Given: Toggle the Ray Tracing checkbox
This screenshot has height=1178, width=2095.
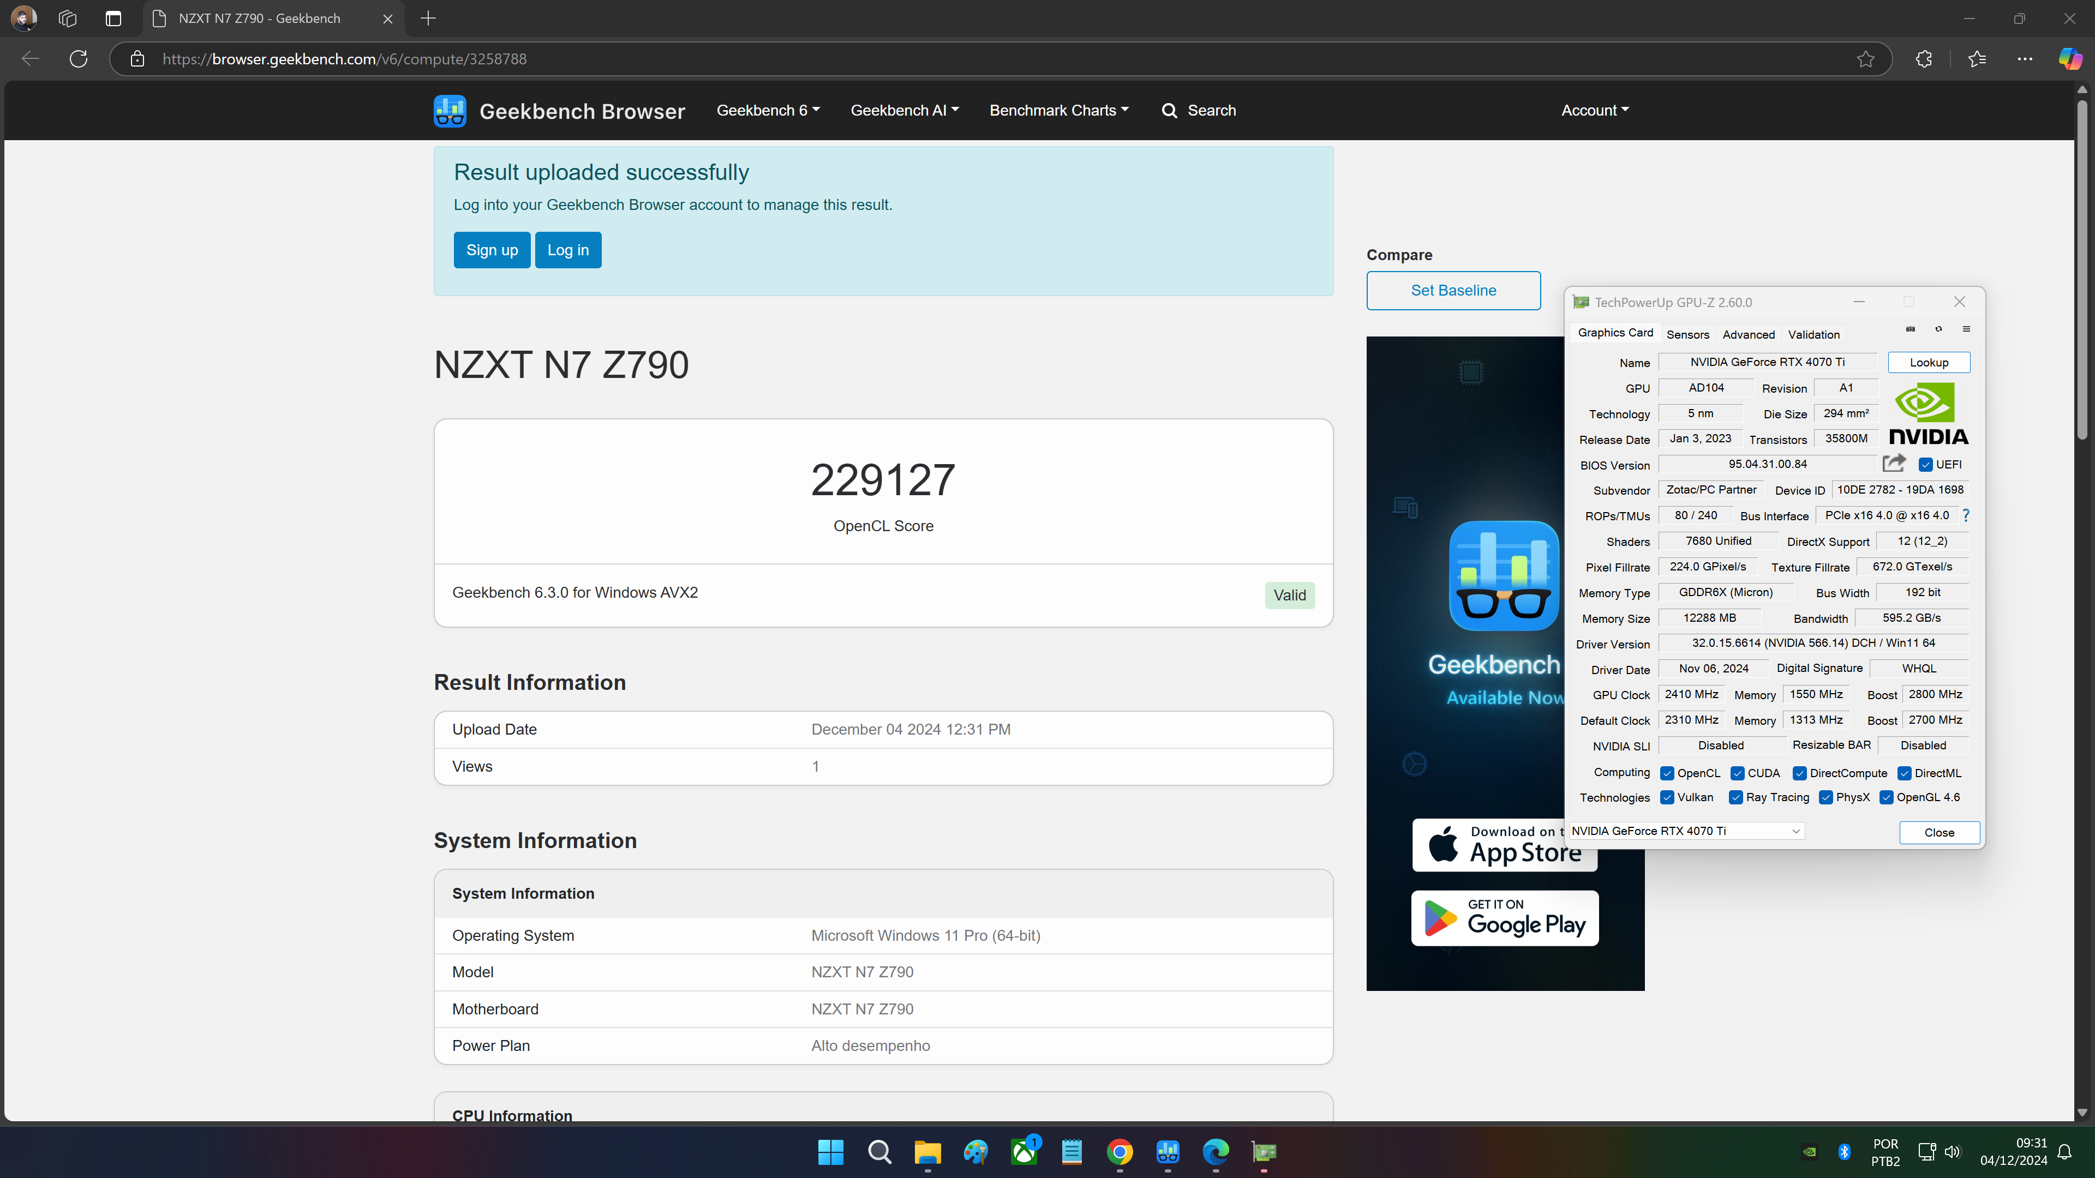Looking at the screenshot, I should click(1735, 797).
